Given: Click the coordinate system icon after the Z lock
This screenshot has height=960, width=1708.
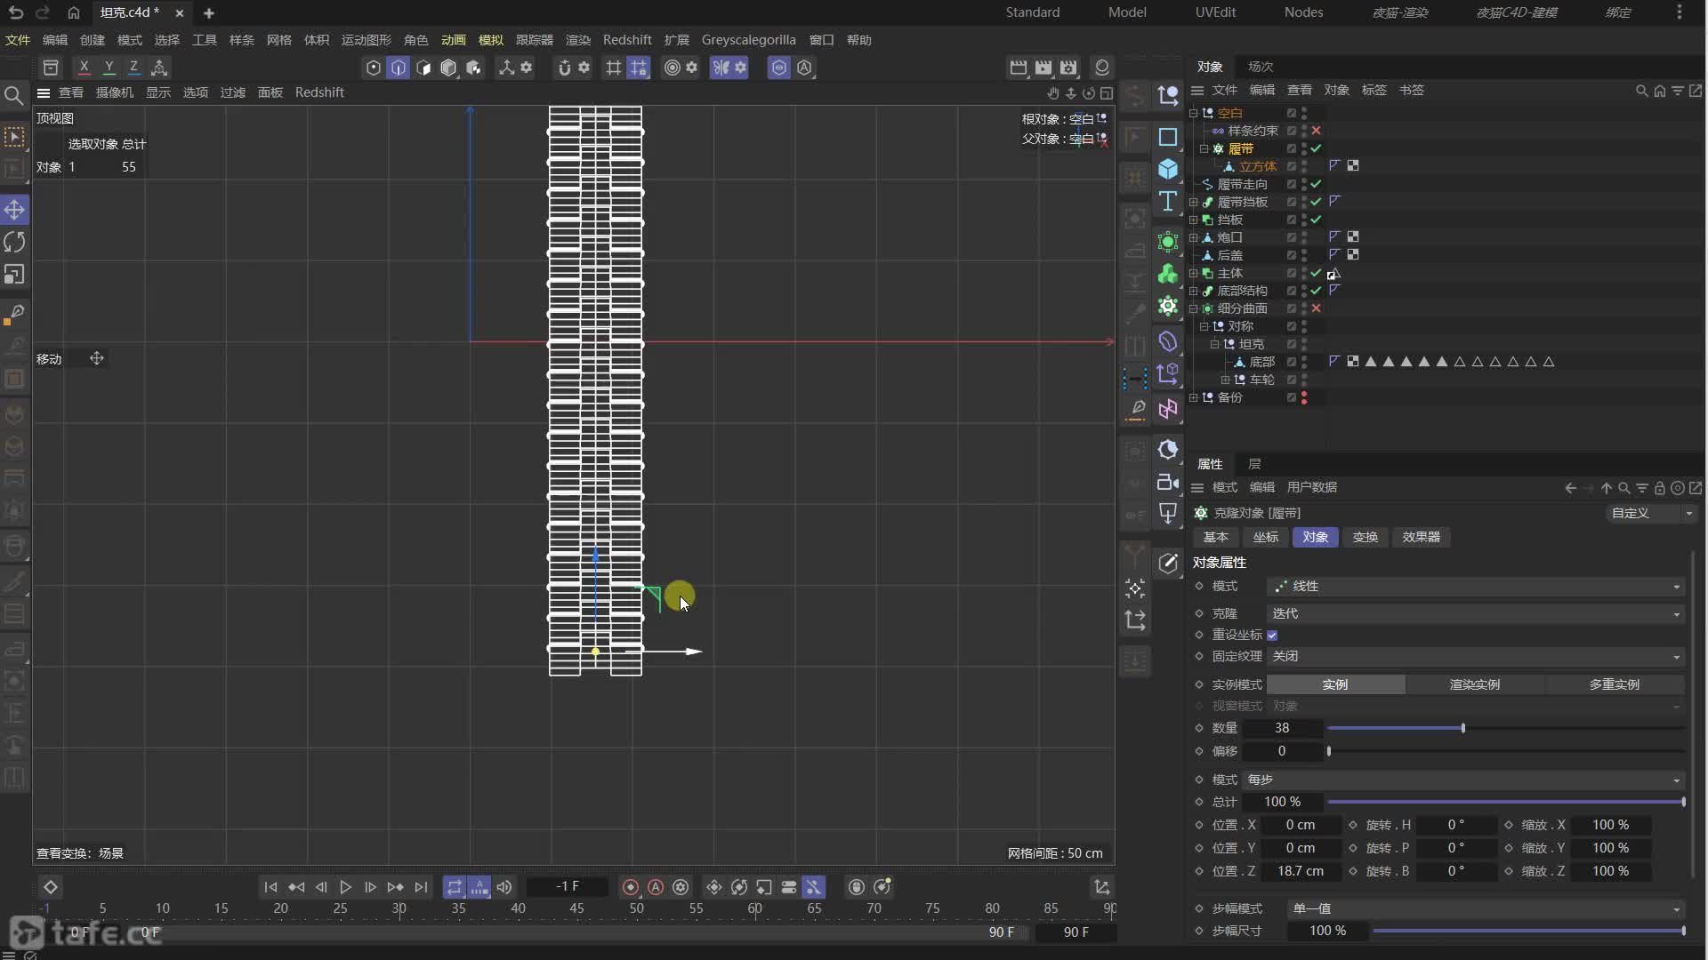Looking at the screenshot, I should pos(159,68).
